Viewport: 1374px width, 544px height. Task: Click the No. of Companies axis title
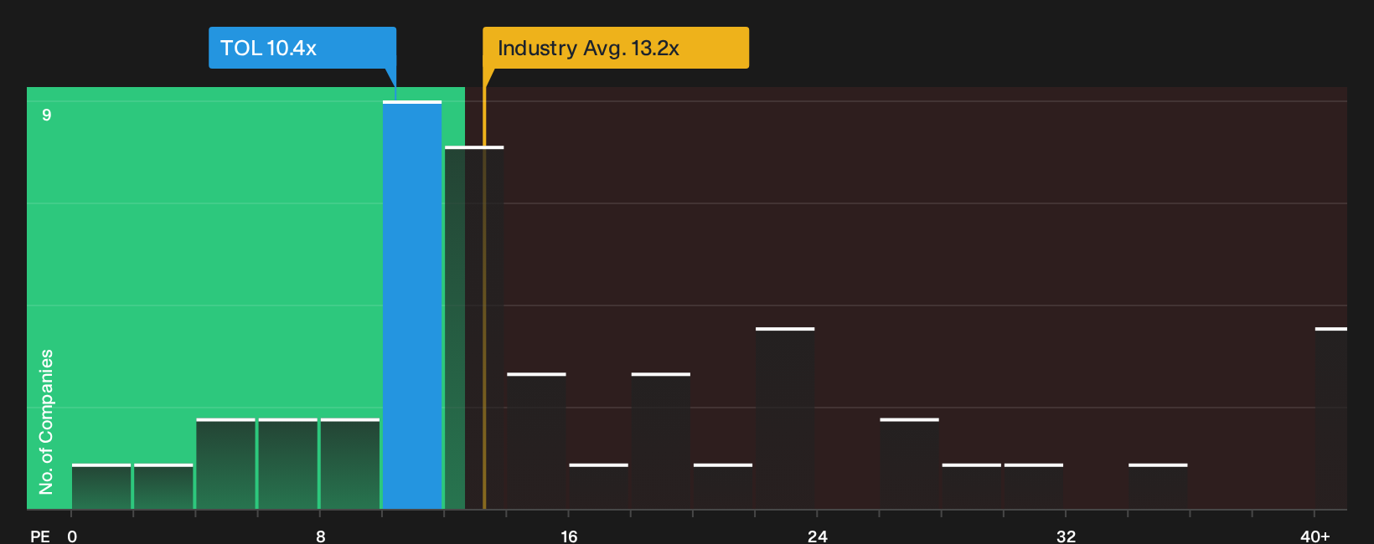point(46,421)
